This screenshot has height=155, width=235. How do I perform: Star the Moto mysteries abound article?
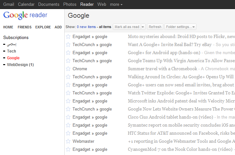68,36
